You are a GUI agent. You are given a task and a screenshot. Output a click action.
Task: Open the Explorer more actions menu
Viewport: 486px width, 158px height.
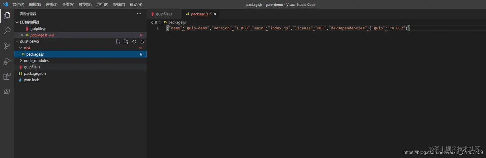point(139,14)
